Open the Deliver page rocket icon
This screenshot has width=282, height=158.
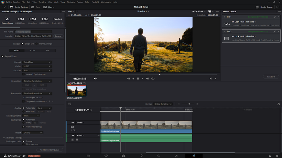pos(194,156)
